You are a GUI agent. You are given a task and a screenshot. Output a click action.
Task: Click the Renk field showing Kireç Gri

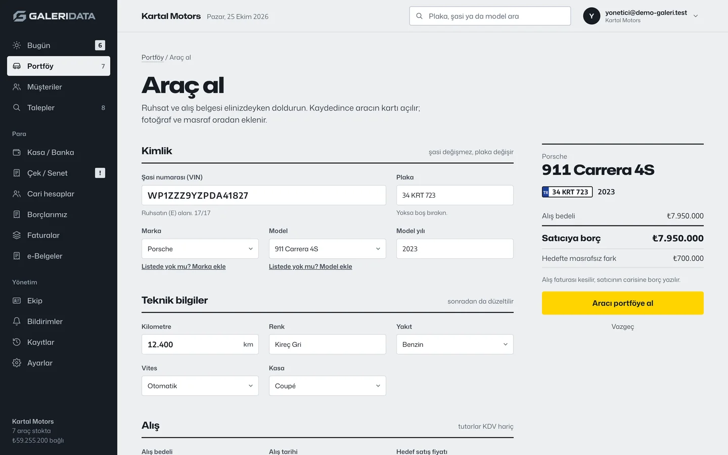point(328,344)
